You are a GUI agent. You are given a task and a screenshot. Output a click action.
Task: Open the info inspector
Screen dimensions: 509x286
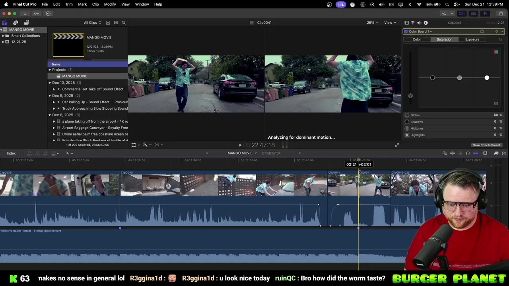click(425, 23)
